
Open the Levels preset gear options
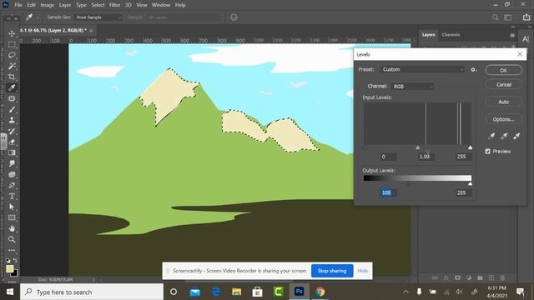[x=473, y=69]
